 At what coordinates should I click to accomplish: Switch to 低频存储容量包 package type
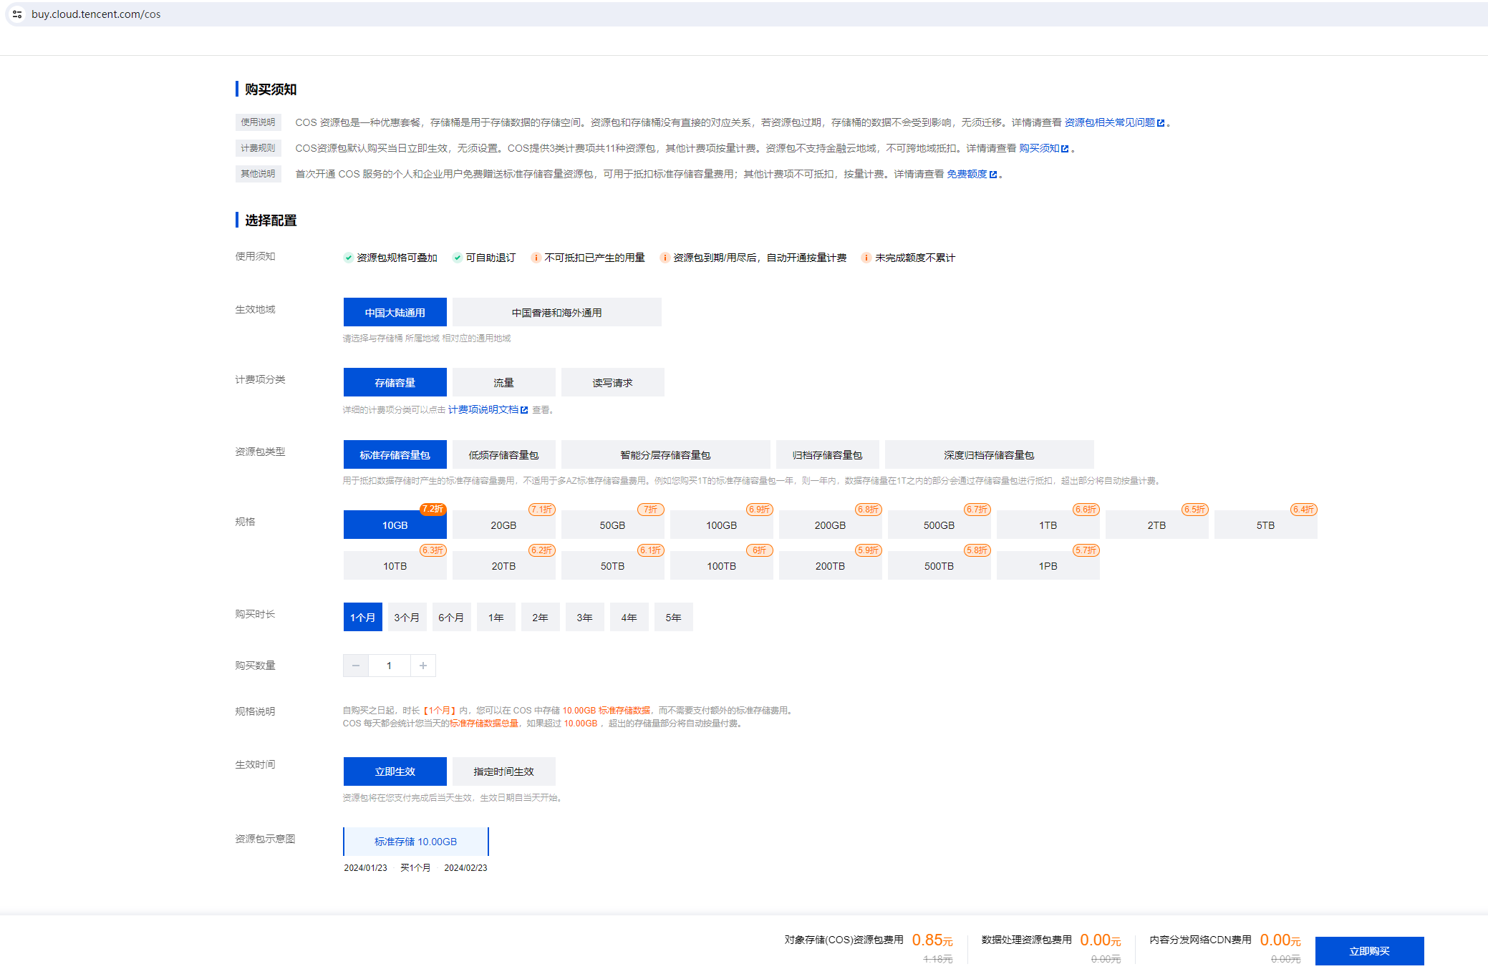point(503,455)
